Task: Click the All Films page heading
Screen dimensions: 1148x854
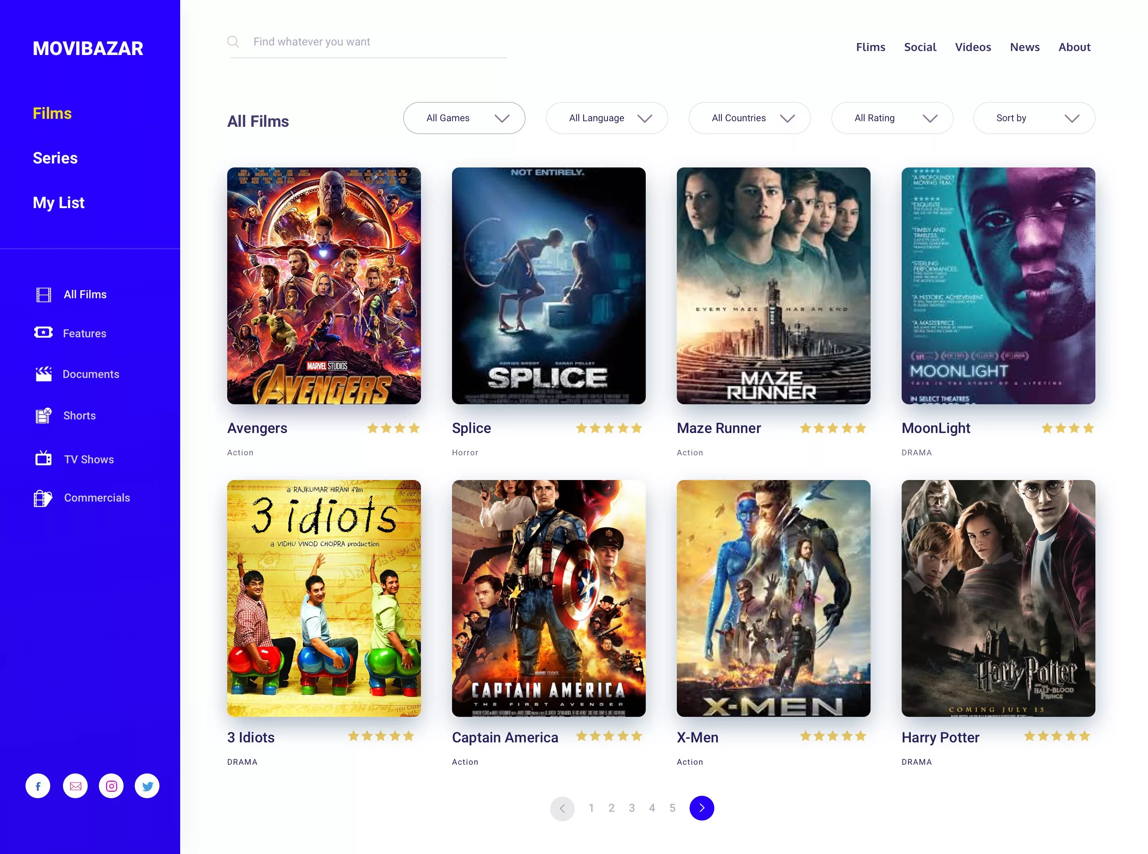Action: point(258,121)
